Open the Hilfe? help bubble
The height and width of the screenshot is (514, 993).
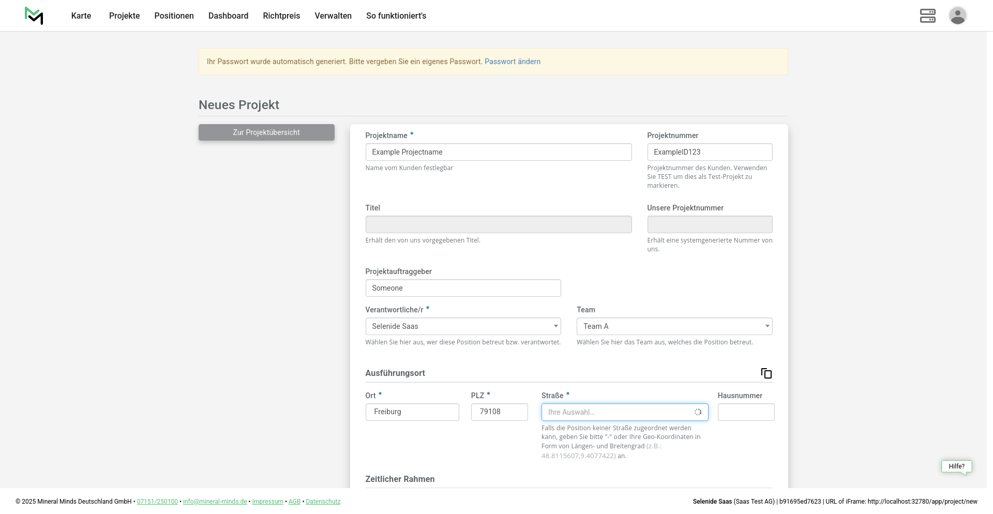tap(956, 466)
